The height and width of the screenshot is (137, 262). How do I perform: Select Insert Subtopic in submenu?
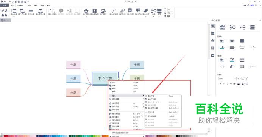(163, 99)
